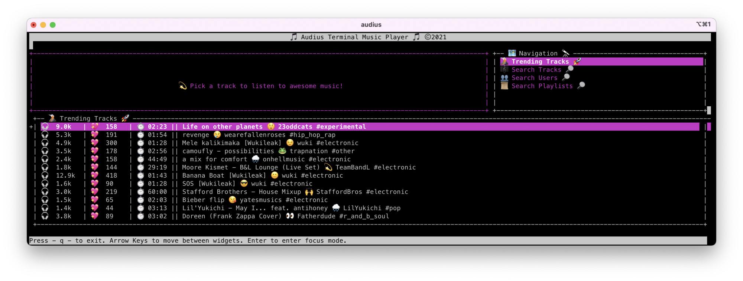
Task: Click the people icon beside Search Users
Action: (x=504, y=78)
